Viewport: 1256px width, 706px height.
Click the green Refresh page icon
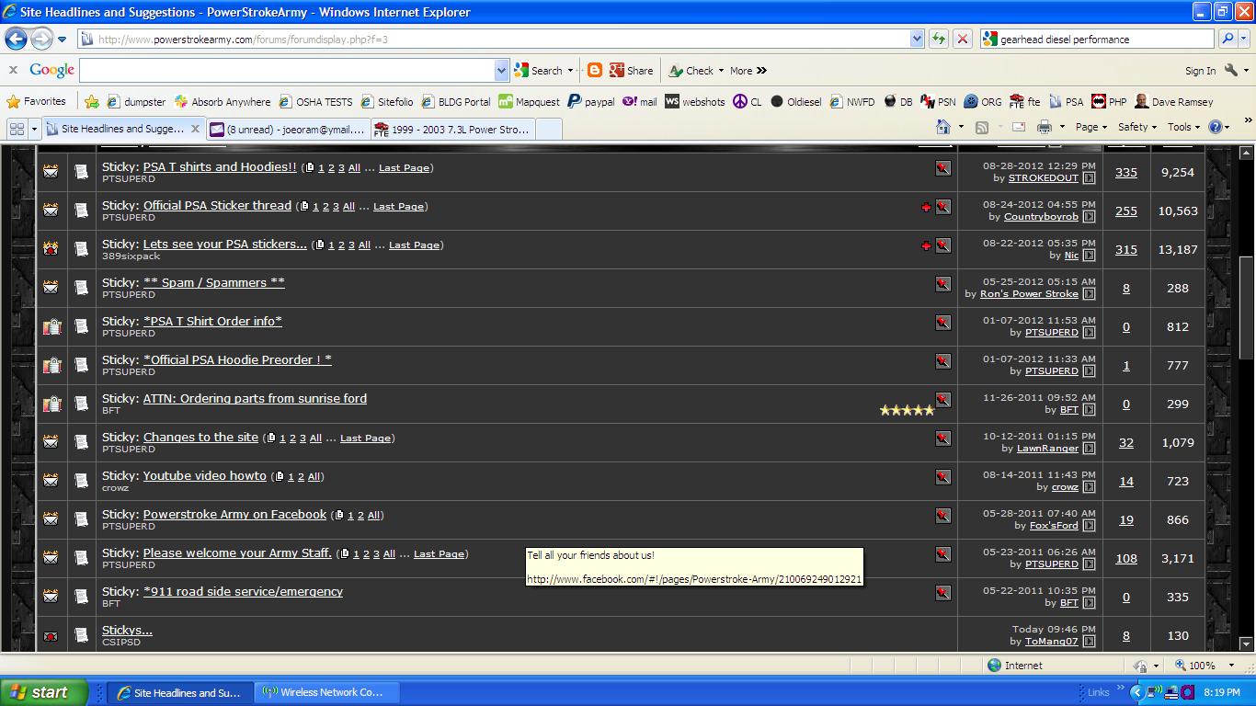pos(938,39)
